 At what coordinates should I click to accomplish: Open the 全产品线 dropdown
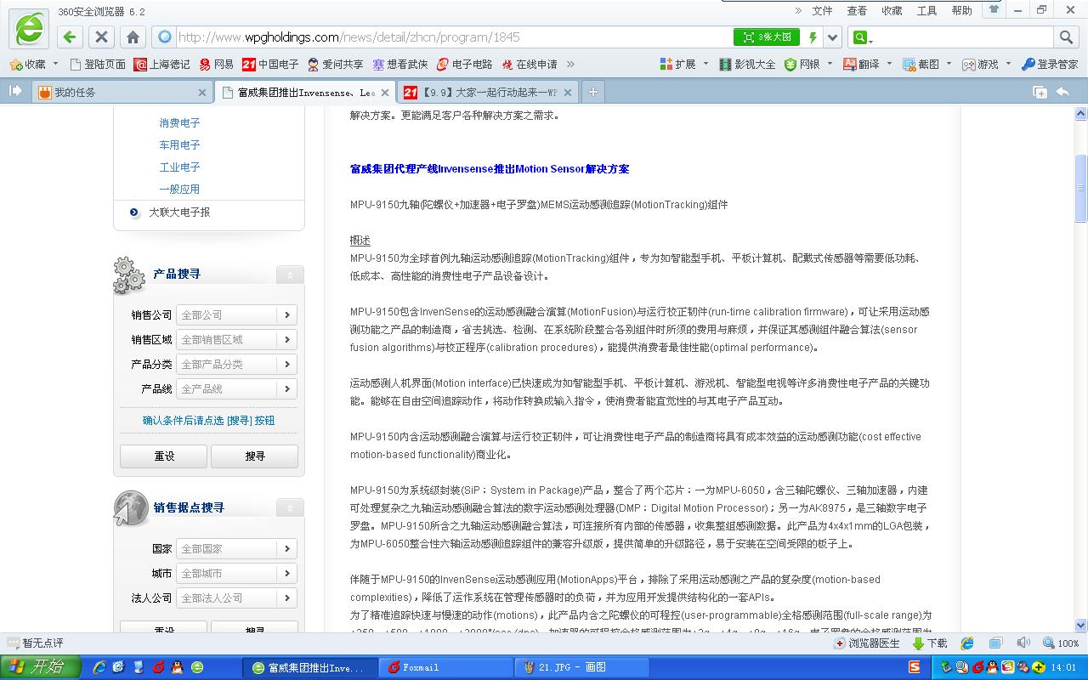tap(236, 388)
